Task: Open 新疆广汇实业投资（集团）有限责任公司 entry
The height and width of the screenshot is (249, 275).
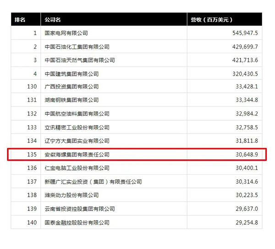Action: coord(93,182)
